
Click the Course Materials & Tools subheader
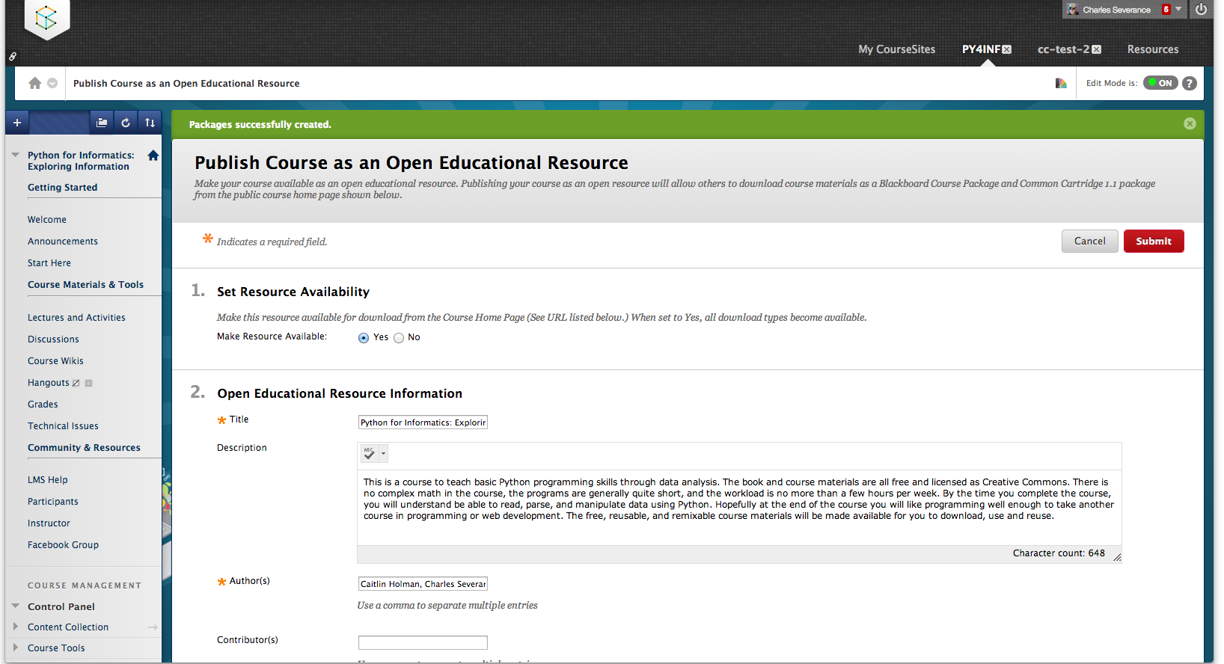85,285
